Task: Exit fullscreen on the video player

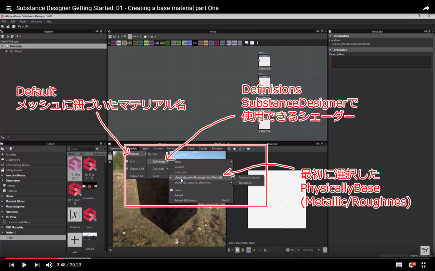Action: click(x=424, y=265)
